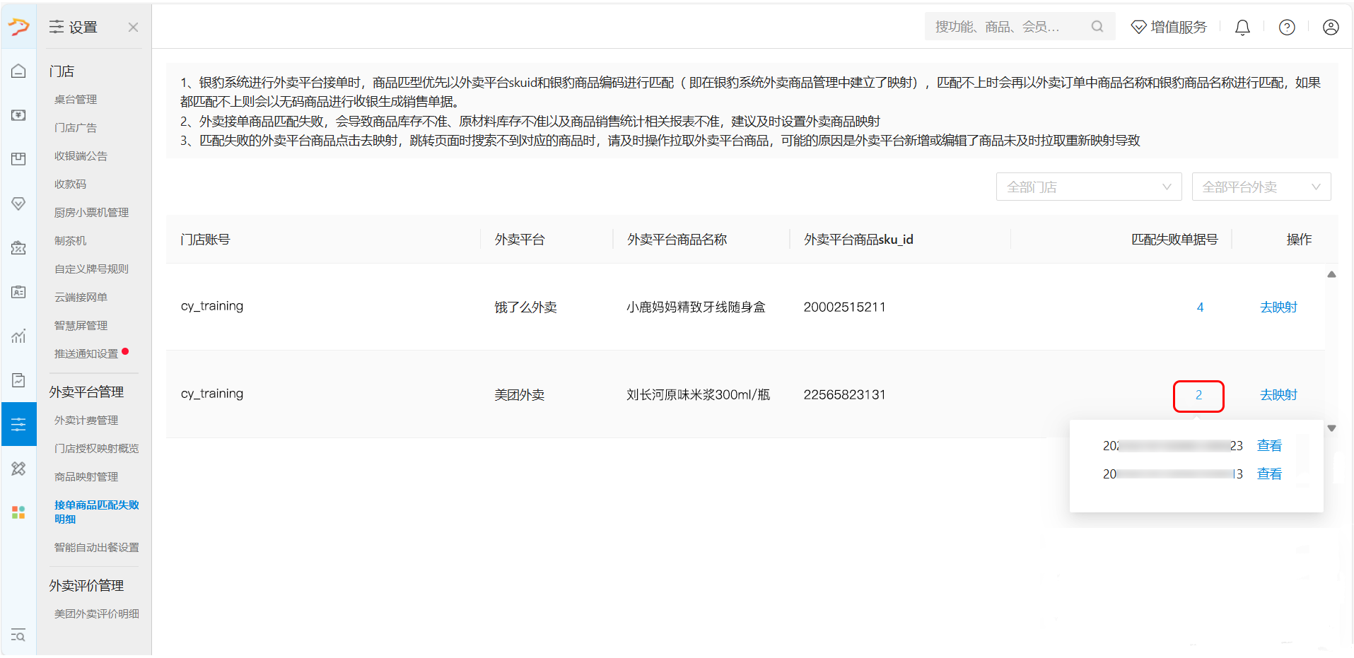The width and height of the screenshot is (1354, 658).
Task: Go to 智能自动出餐设置 menu item
Action: coord(96,547)
